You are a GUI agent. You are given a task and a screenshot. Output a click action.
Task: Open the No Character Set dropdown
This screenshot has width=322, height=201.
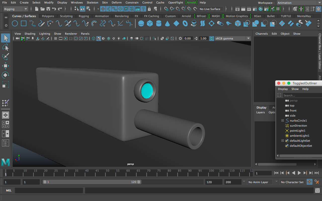(x=292, y=182)
